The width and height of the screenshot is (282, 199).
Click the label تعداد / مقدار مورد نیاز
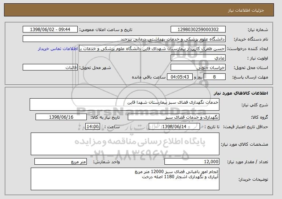coord(248,162)
